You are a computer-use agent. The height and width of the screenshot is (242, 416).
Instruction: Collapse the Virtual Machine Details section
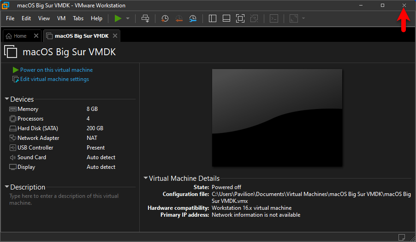[146, 178]
